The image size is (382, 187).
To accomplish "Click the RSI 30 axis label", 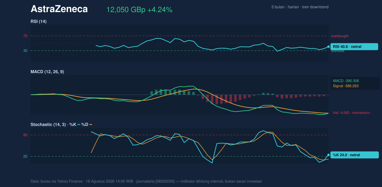I will 25,51.
